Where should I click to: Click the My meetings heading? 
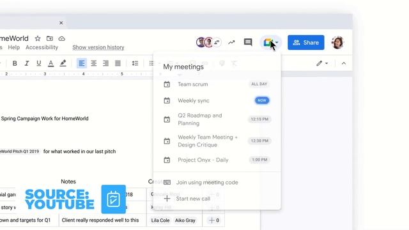coord(183,66)
